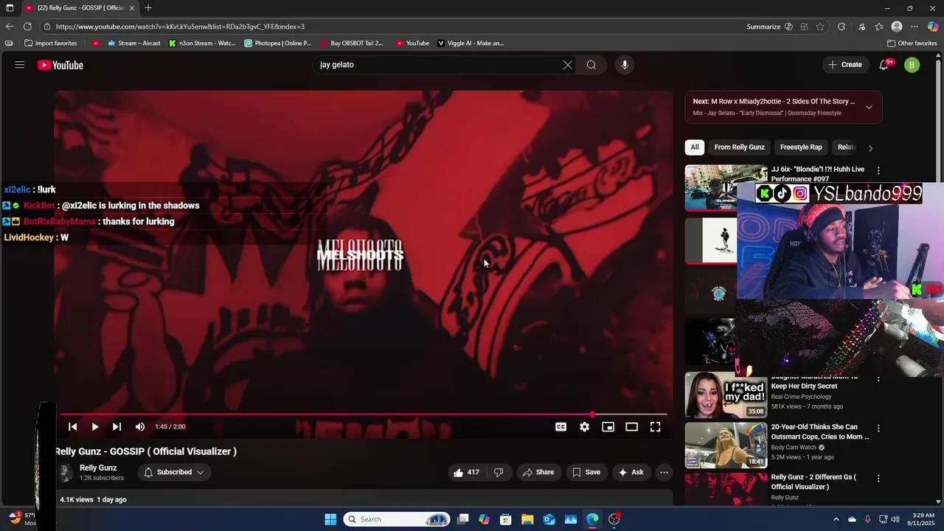
Task: Click the YouTube search magnifier button
Action: 591,65
